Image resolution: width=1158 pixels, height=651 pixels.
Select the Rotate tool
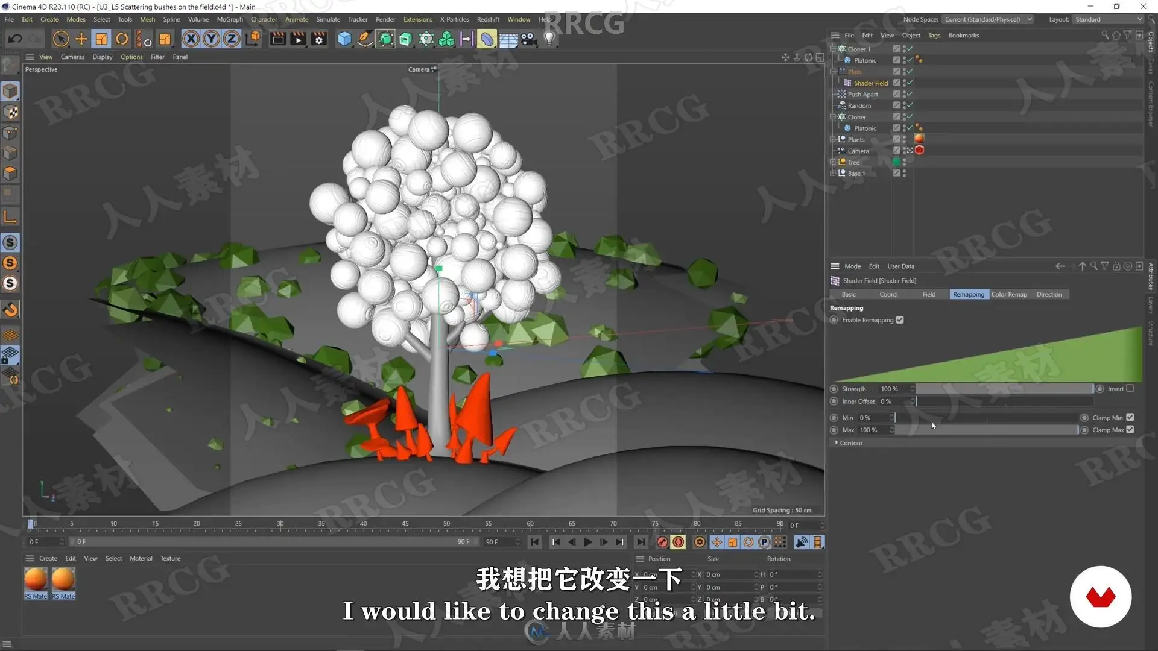pyautogui.click(x=122, y=39)
